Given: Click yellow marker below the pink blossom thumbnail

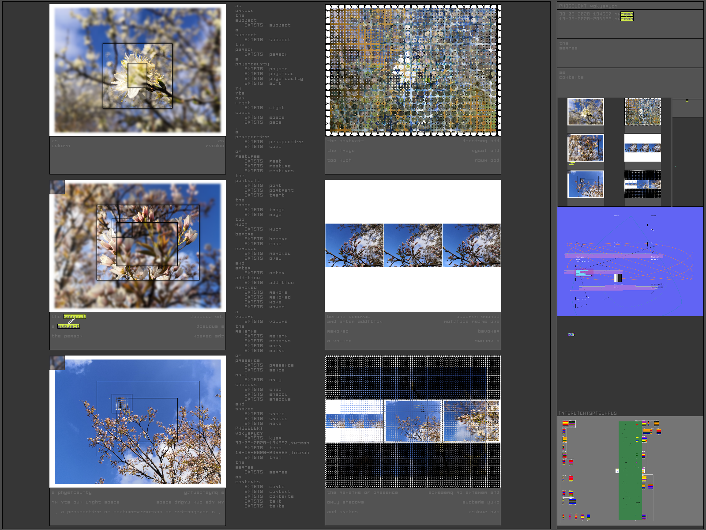Looking at the screenshot, I should pyautogui.click(x=572, y=164).
